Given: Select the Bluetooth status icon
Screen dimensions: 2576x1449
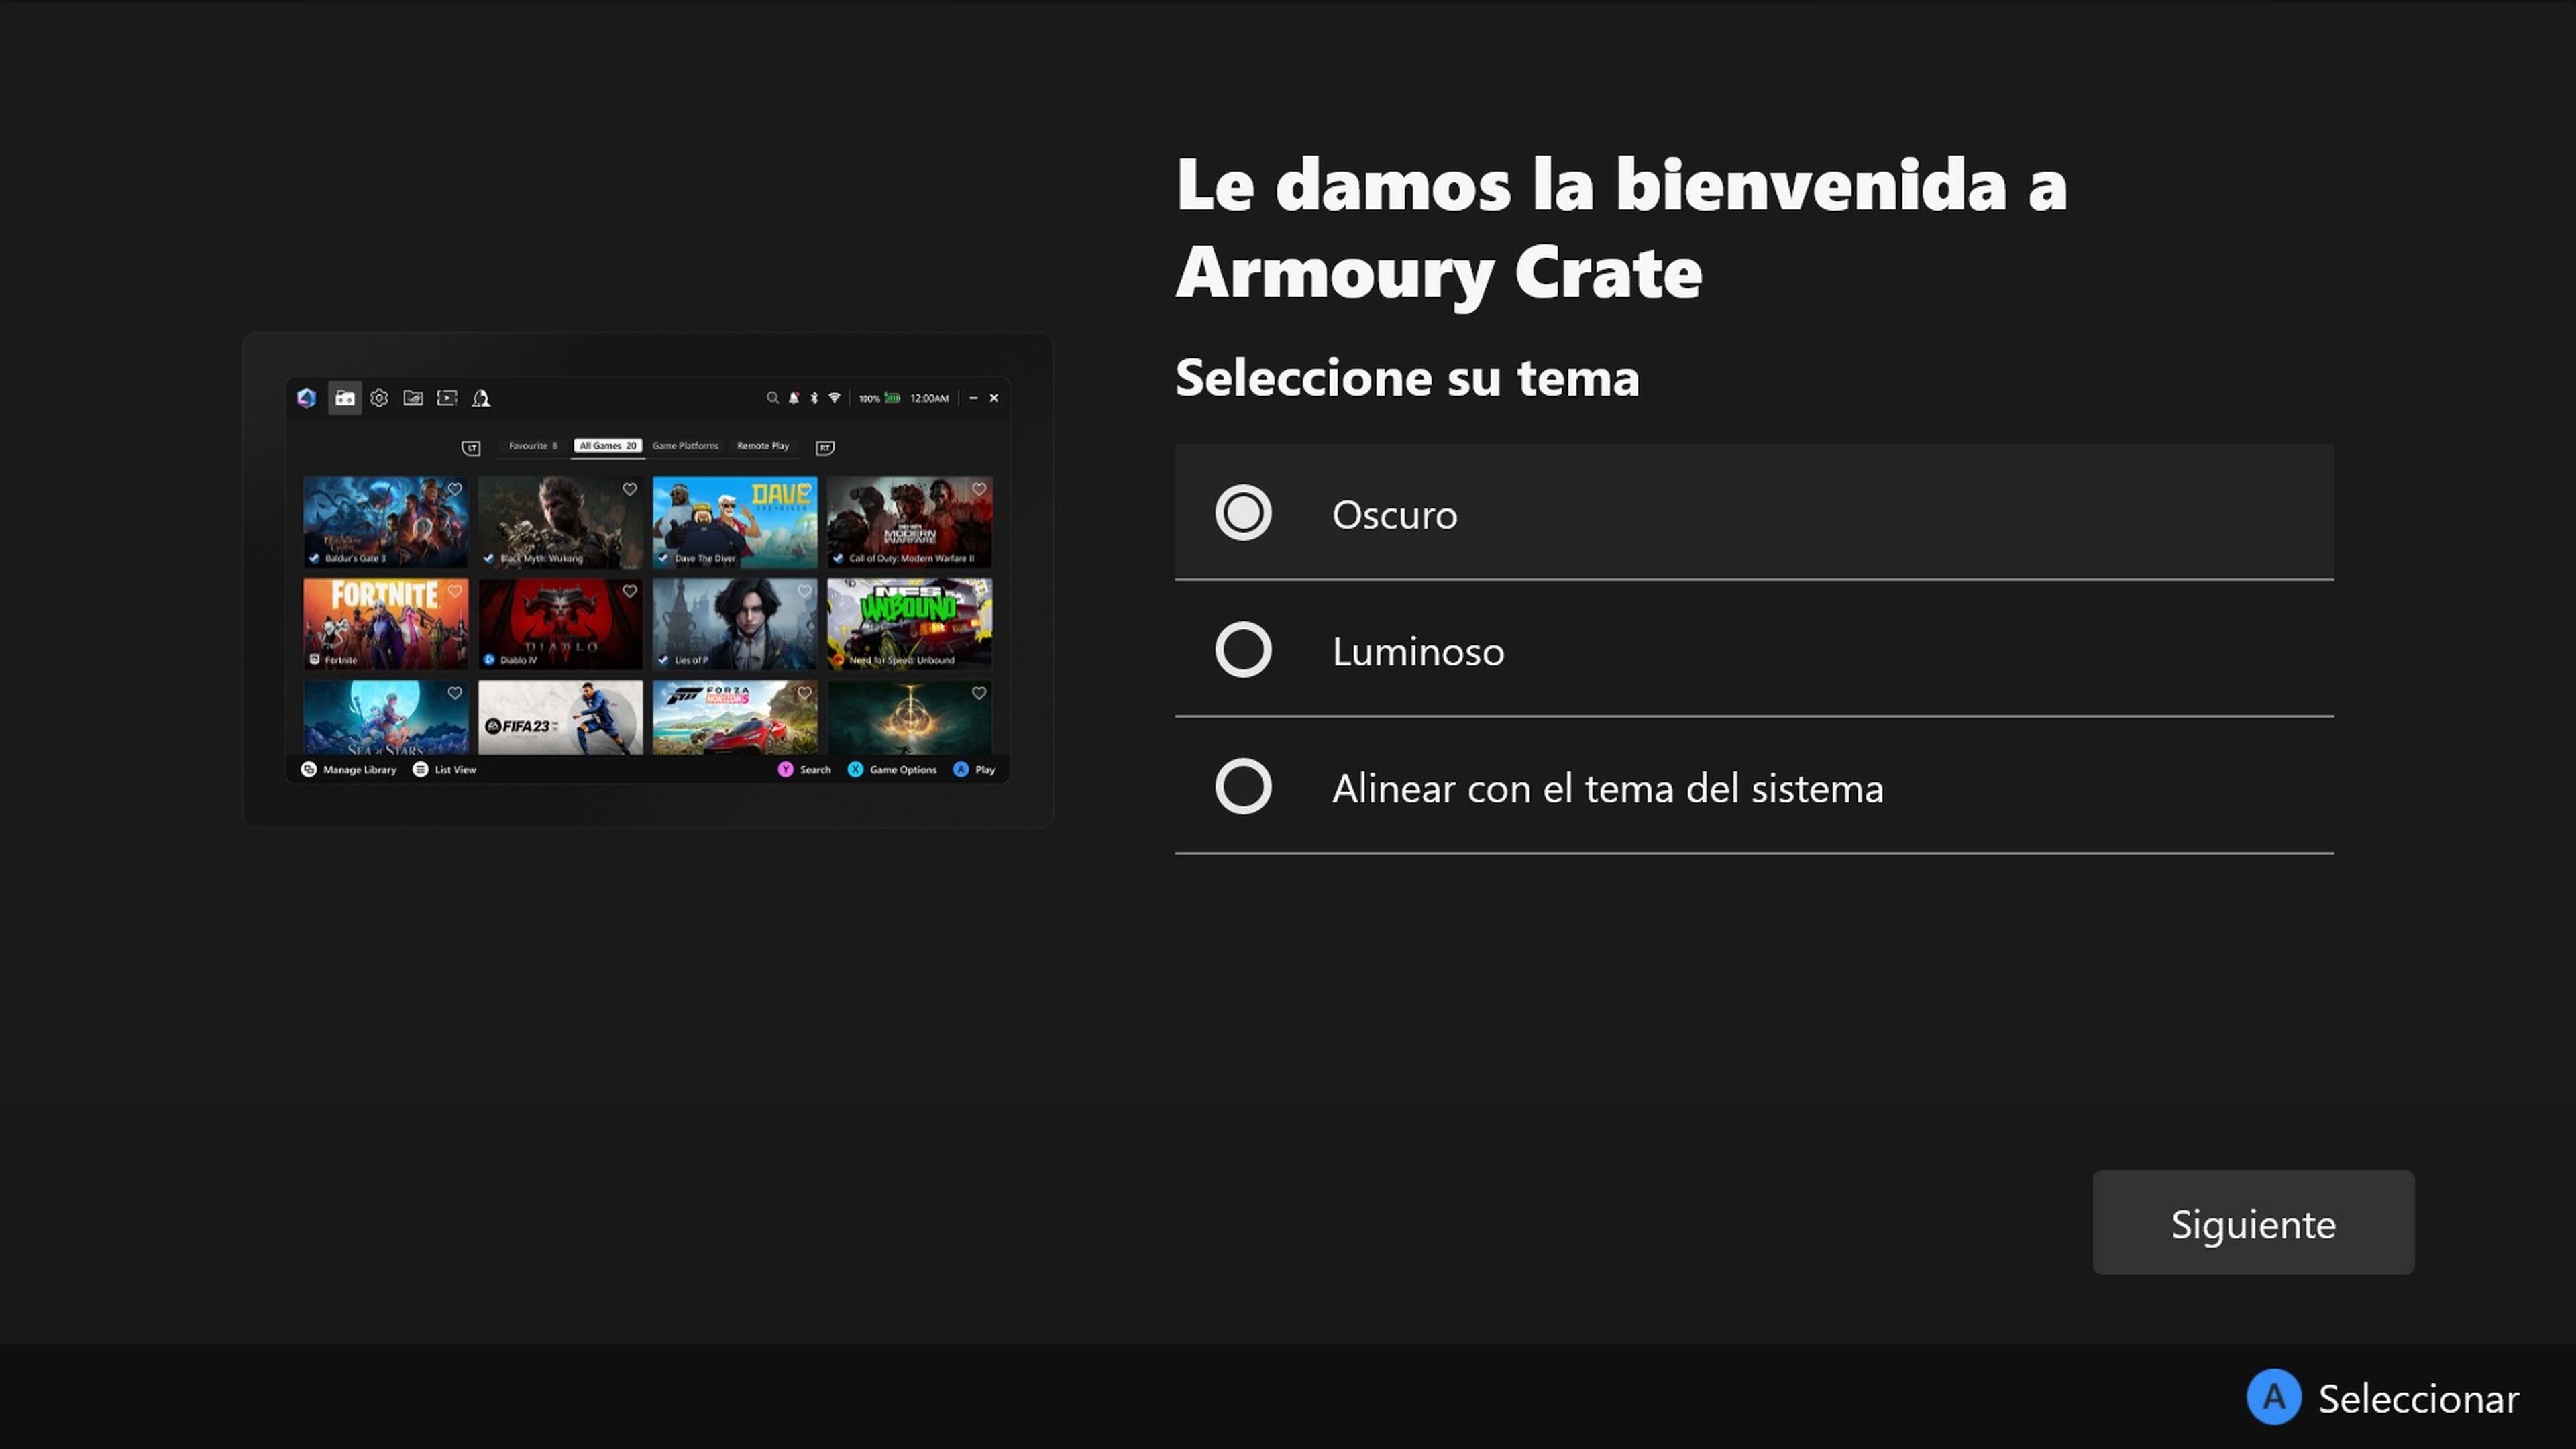Looking at the screenshot, I should coord(815,398).
